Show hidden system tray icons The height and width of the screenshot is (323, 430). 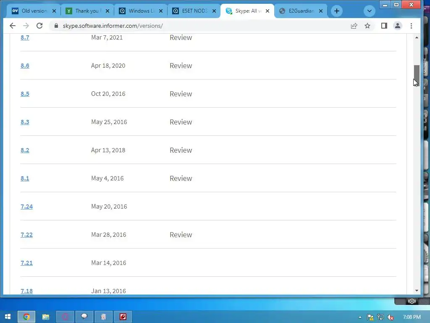click(360, 317)
